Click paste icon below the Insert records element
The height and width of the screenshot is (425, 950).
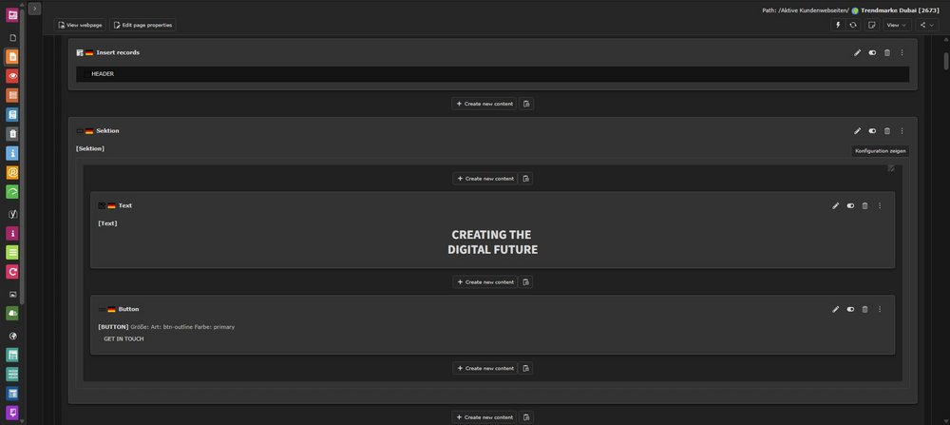[x=526, y=104]
